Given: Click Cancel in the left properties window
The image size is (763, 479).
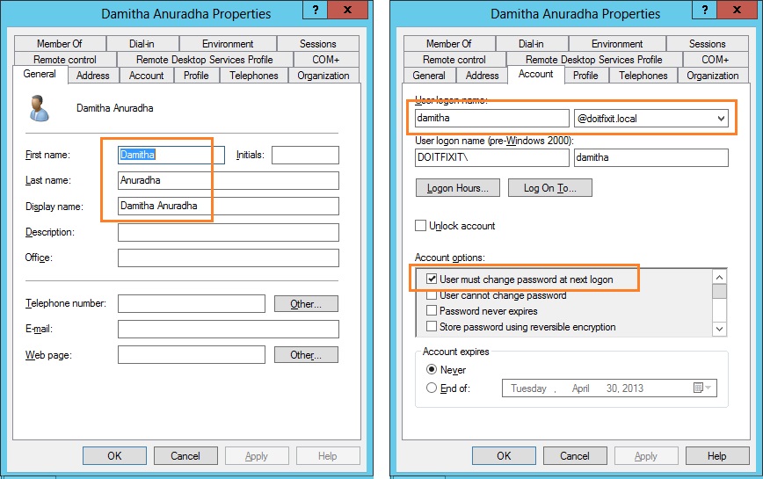Looking at the screenshot, I should [x=185, y=455].
